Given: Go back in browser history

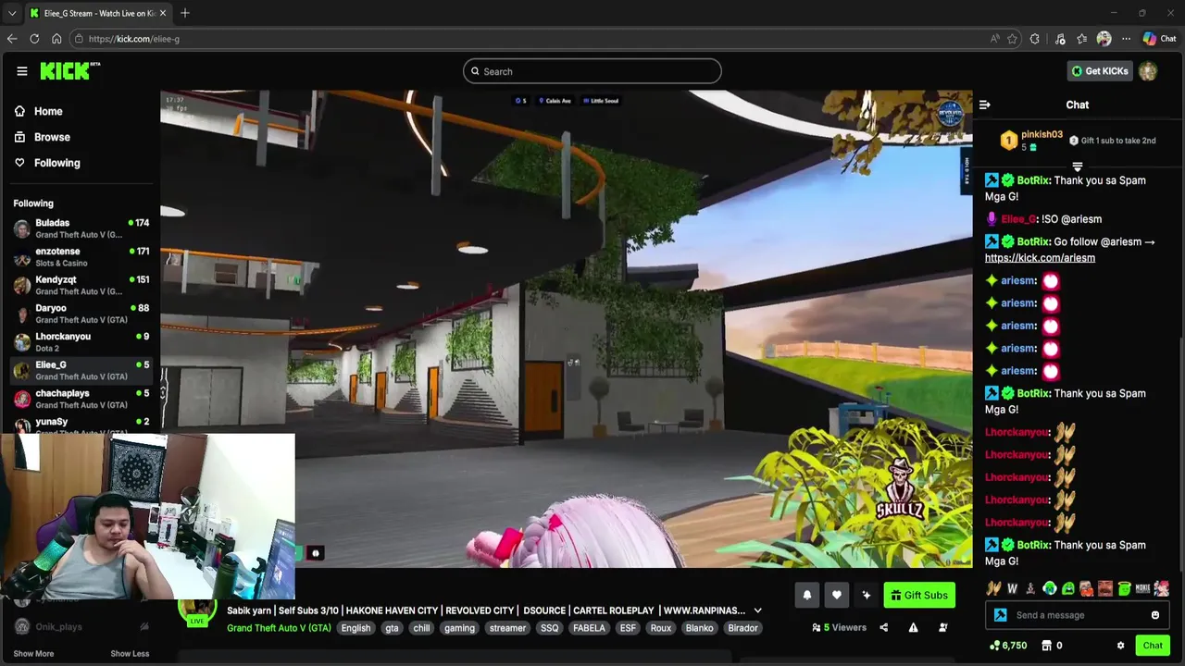Looking at the screenshot, I should click(x=12, y=39).
